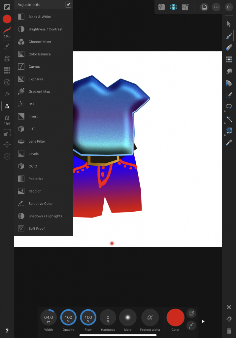Open the Text studio 12pt
This screenshot has height=338, width=236.
click(x=7, y=119)
